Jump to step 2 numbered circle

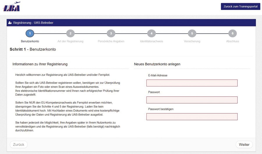coord(70,34)
